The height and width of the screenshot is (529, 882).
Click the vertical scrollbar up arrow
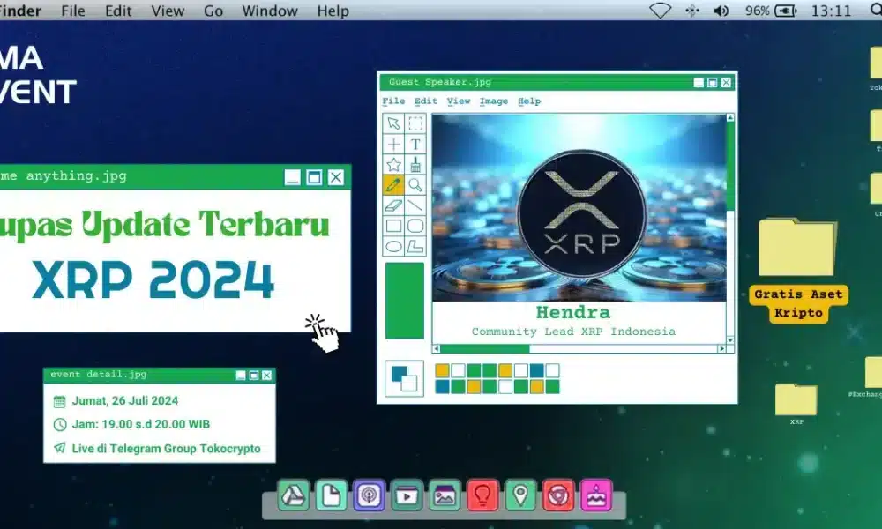[x=730, y=118]
